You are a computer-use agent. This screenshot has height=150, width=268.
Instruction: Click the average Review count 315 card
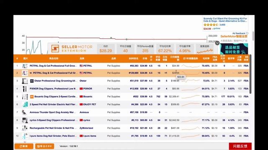pyautogui.click(x=145, y=49)
